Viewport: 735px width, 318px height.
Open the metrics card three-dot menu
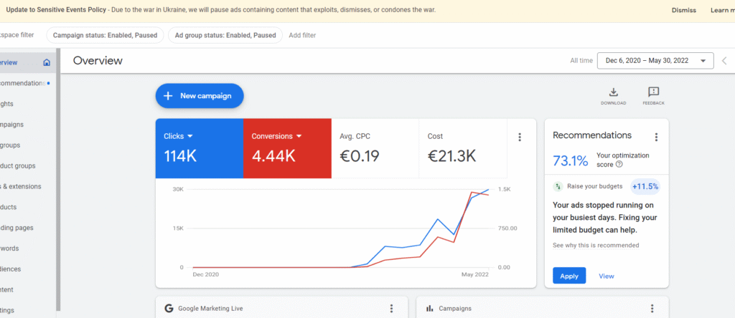point(520,137)
